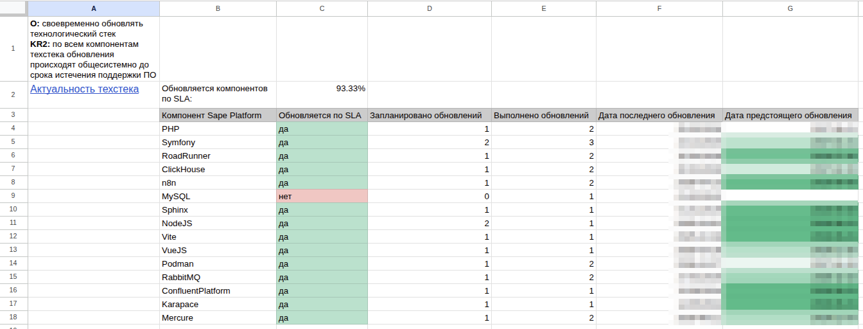This screenshot has width=863, height=329.
Task: Click the red 'нет' cell for MySQL
Action: click(x=322, y=196)
